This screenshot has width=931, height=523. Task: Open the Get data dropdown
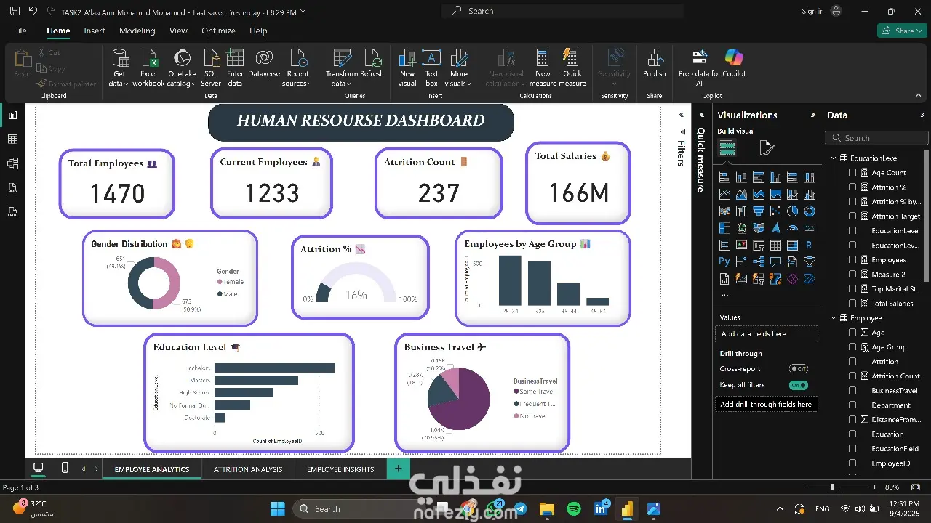119,78
